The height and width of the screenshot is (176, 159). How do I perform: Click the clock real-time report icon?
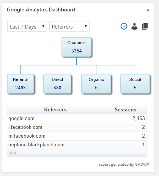click(124, 26)
